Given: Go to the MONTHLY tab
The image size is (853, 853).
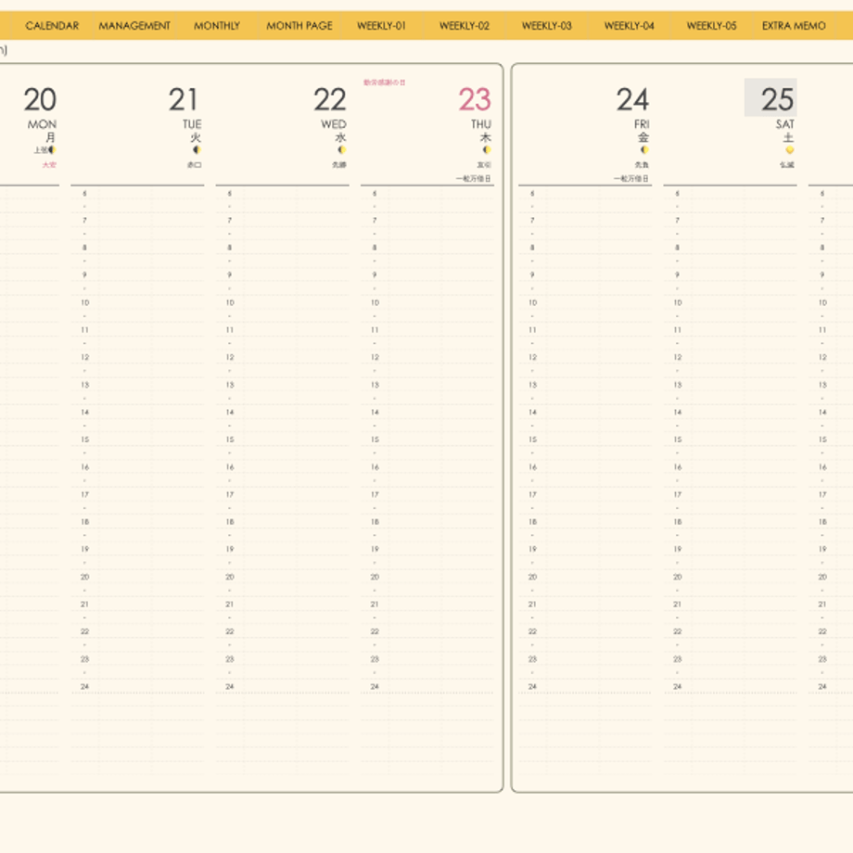Looking at the screenshot, I should [x=217, y=26].
